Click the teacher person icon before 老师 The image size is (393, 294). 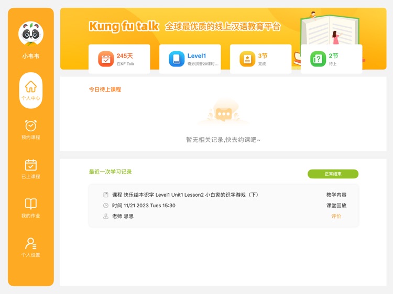click(106, 216)
